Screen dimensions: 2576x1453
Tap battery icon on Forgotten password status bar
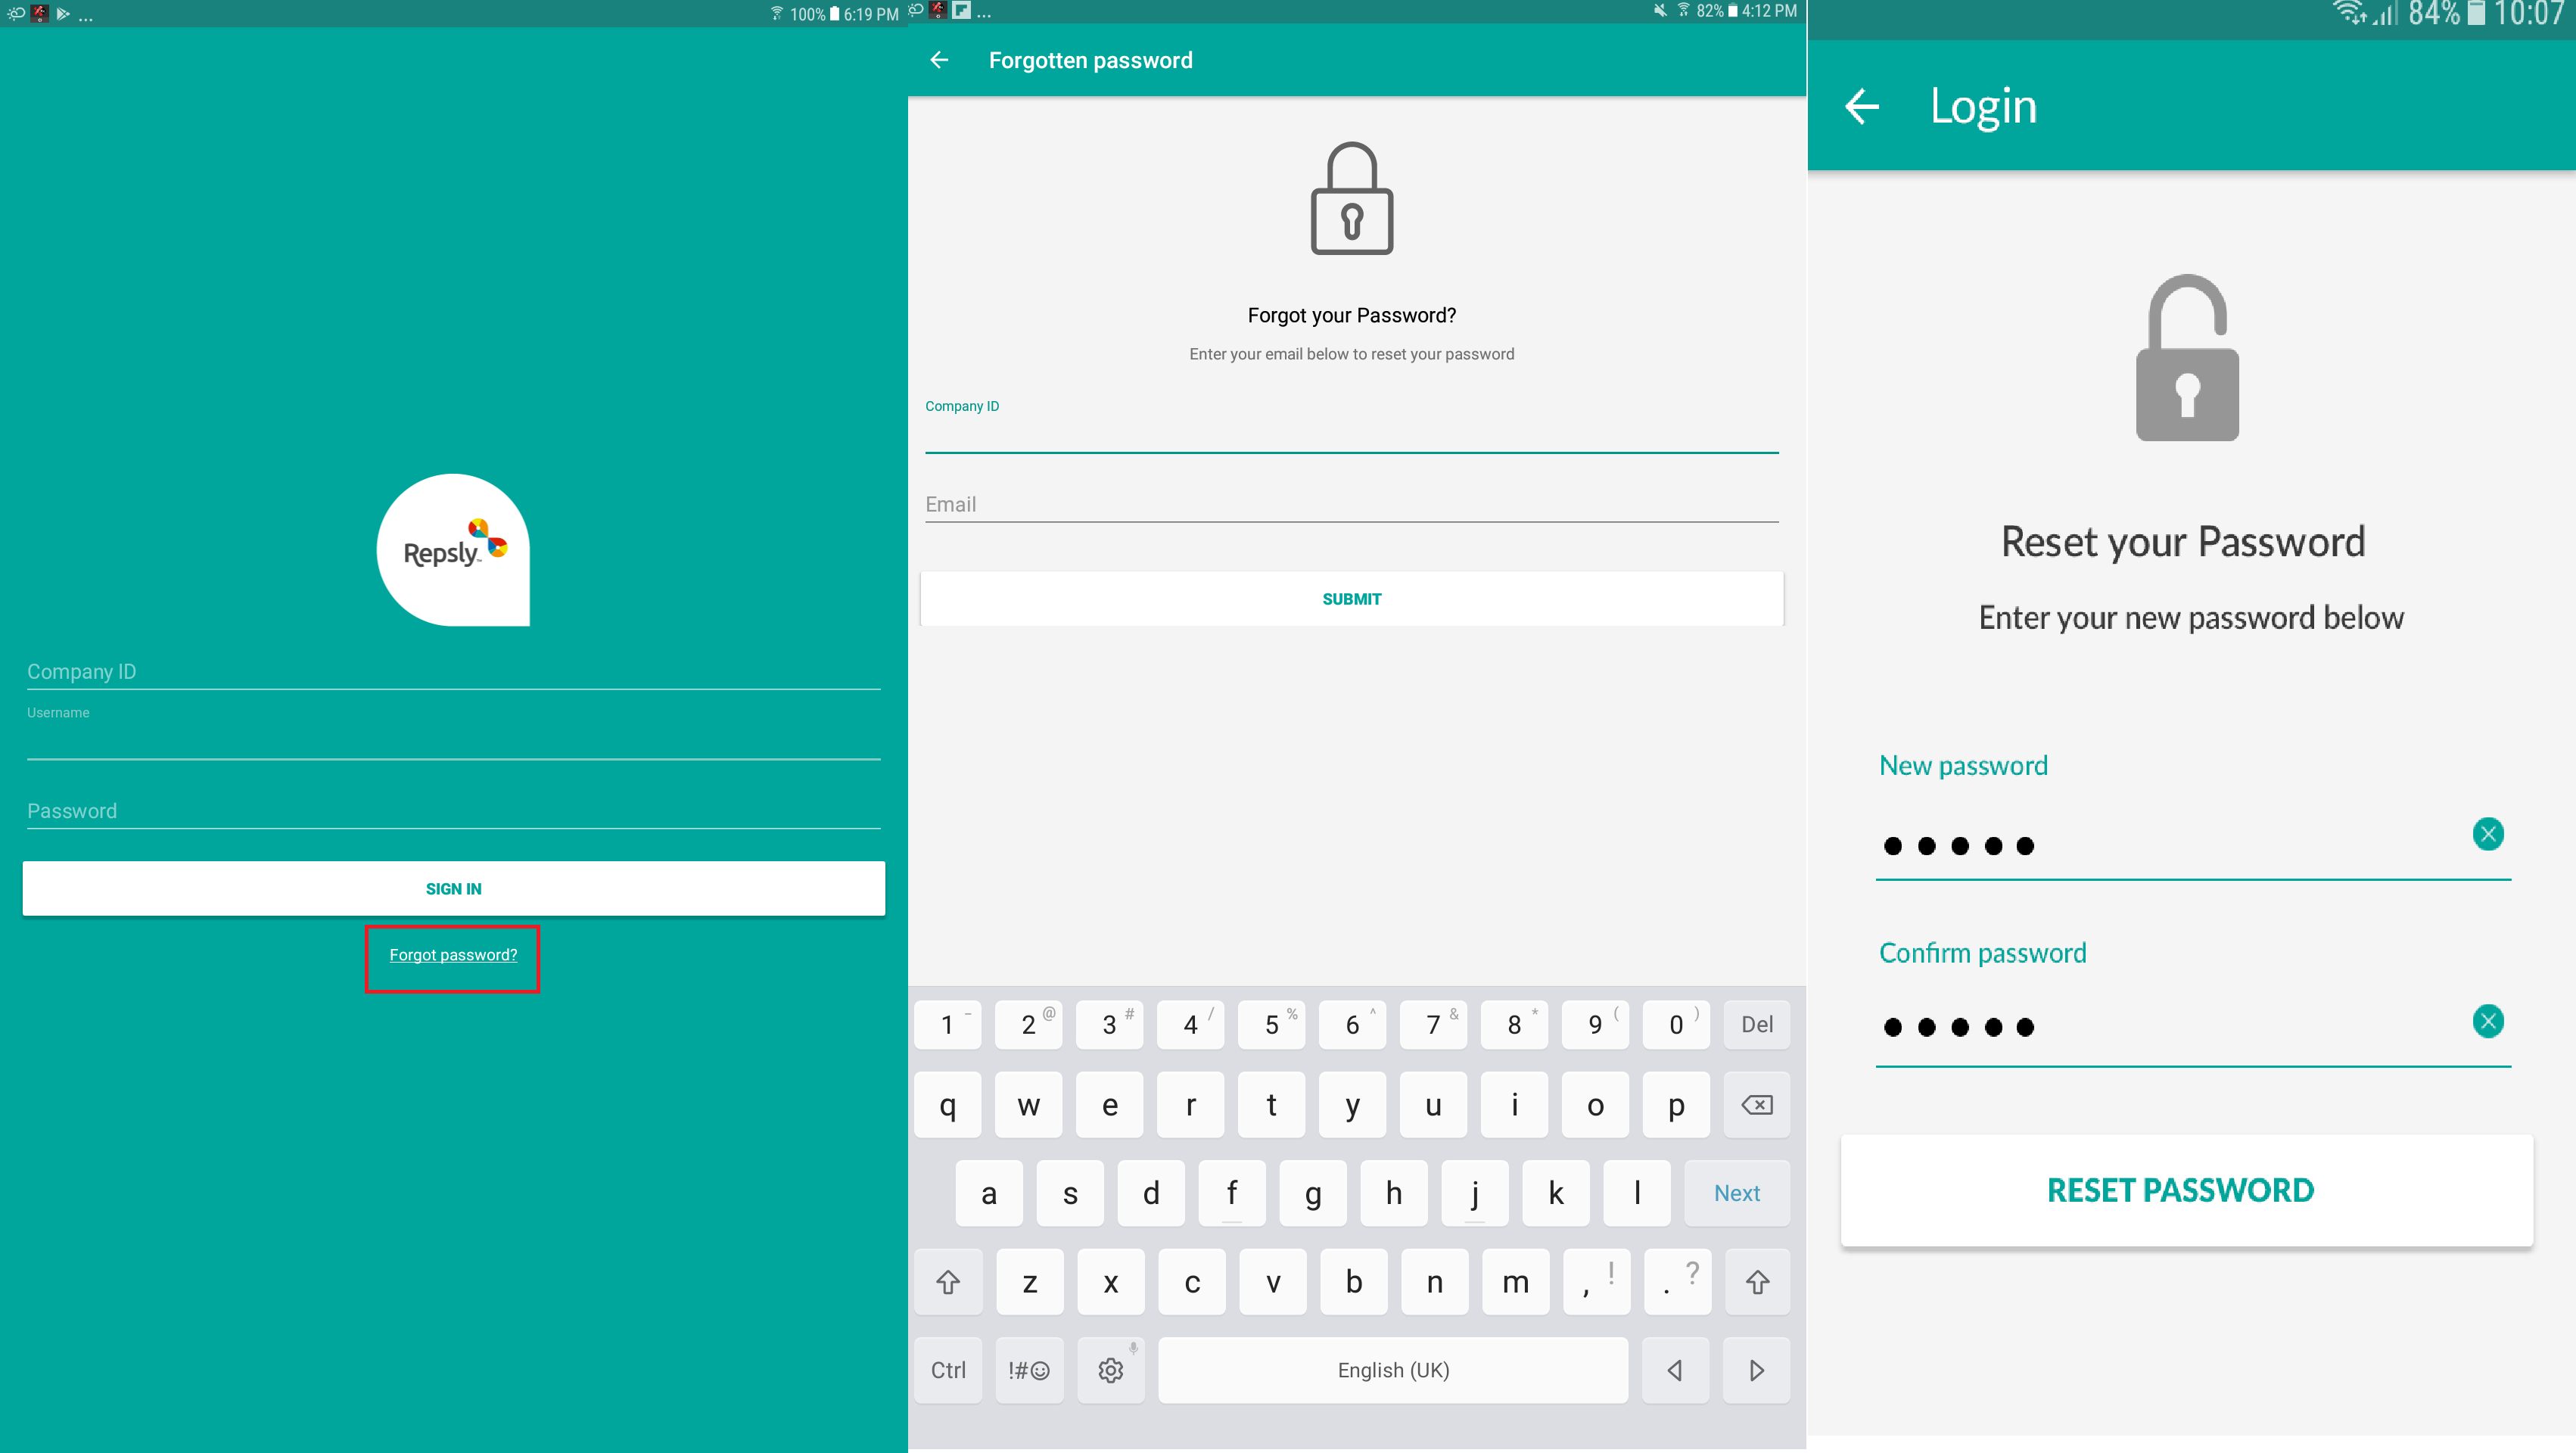coord(1733,11)
